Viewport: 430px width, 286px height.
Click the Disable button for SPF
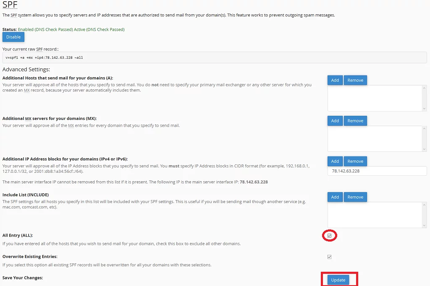coord(13,37)
